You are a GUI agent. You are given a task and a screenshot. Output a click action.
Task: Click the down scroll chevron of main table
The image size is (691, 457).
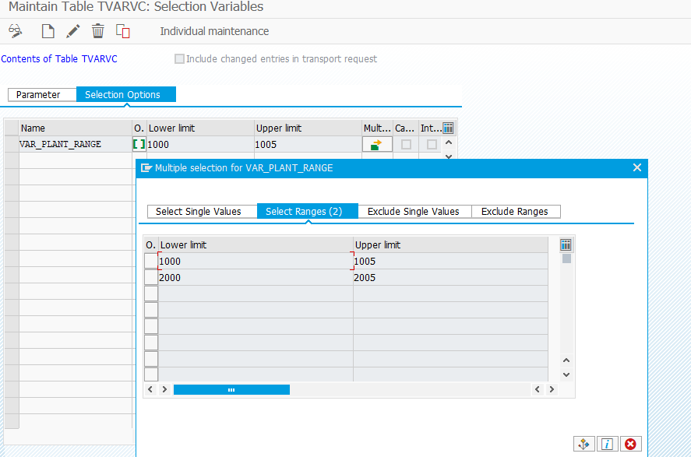(x=448, y=156)
